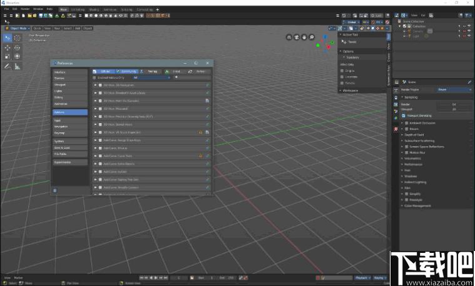Image resolution: width=475 pixels, height=286 pixels.
Task: Activate the Rotate tool
Action: [x=17, y=47]
